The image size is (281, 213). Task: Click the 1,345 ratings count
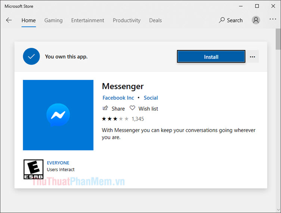point(138,119)
